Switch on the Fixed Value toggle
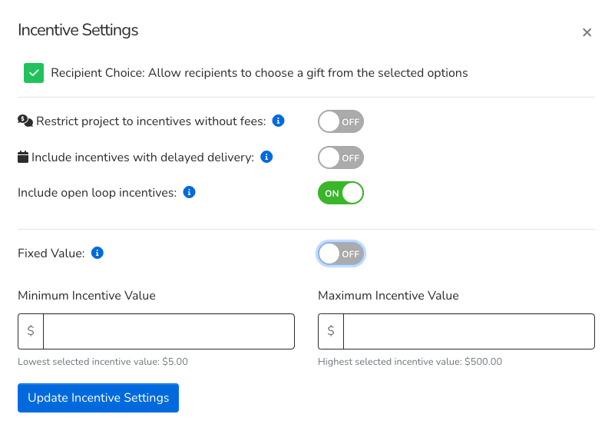This screenshot has width=605, height=424. click(x=340, y=253)
